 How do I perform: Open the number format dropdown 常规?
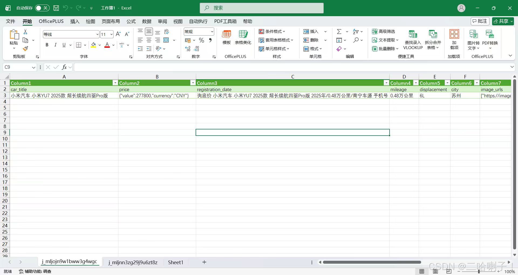point(212,32)
